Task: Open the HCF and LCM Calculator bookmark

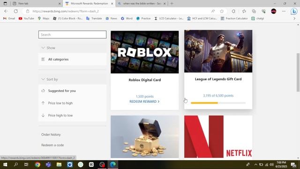Action: pos(202,18)
